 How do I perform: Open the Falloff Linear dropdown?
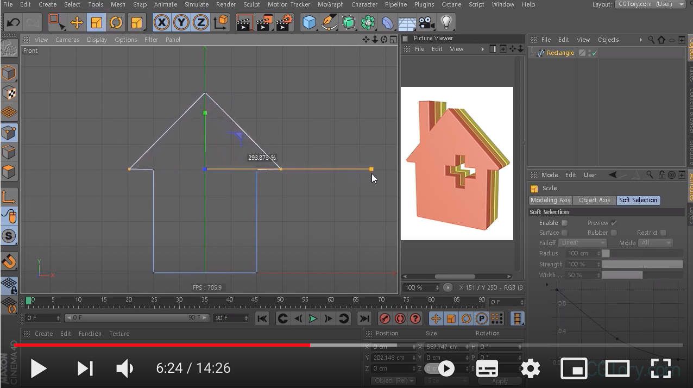tap(583, 243)
